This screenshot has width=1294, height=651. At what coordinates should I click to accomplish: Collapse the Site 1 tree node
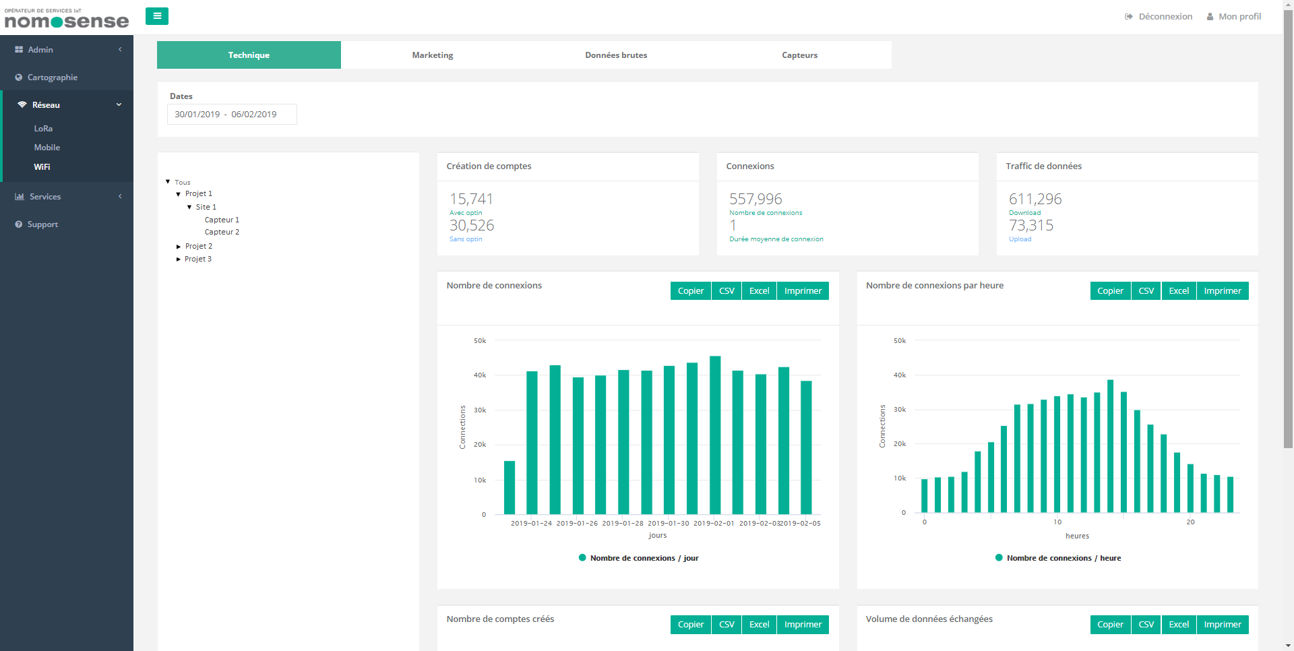coord(189,207)
